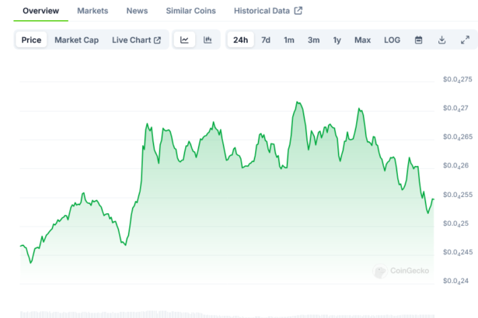The image size is (478, 318).
Task: Open the News tab
Action: tap(137, 11)
